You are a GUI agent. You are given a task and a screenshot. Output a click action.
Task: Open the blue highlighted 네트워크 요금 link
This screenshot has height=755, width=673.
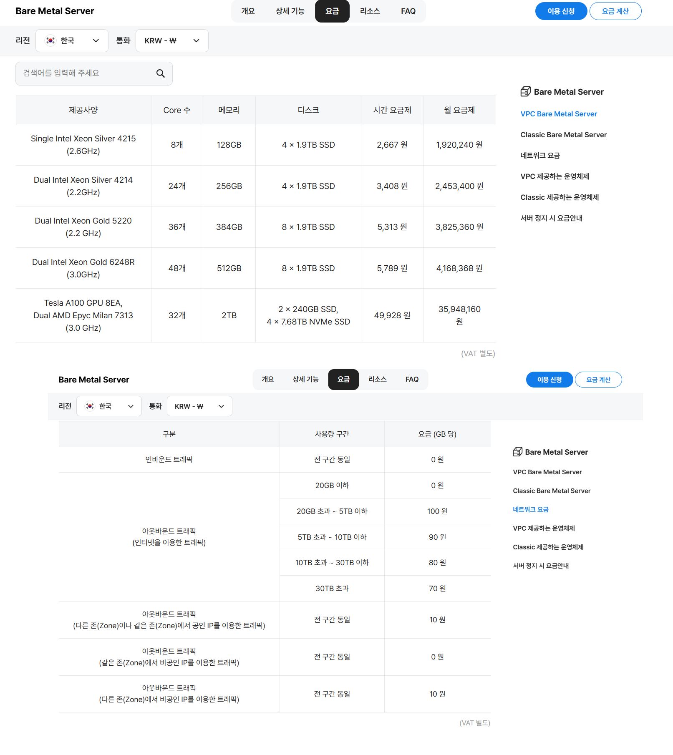530,509
